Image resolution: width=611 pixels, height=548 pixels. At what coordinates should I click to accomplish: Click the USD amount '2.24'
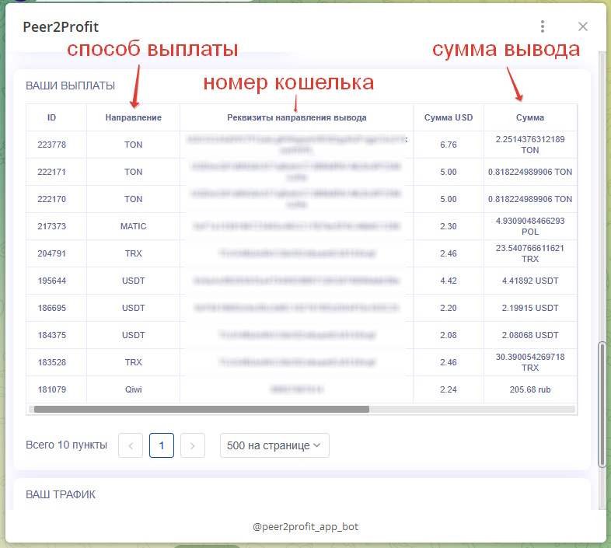(448, 389)
